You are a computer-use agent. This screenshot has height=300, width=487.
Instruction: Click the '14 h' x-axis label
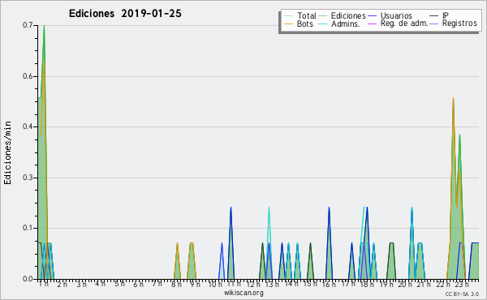click(291, 284)
